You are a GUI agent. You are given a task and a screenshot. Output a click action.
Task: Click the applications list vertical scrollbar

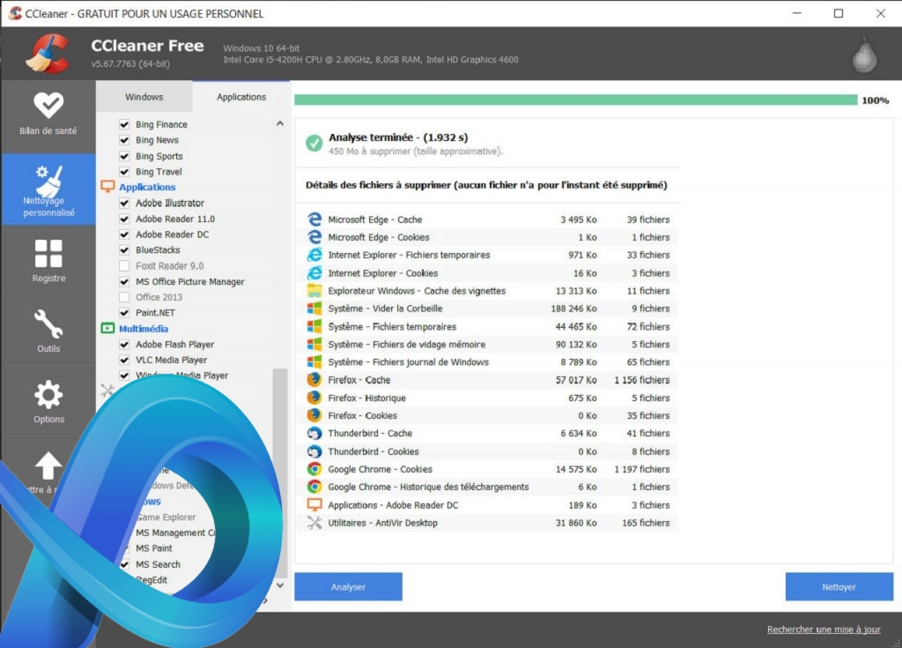[x=280, y=473]
